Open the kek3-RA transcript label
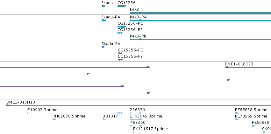The image size is (271, 134). pyautogui.click(x=138, y=17)
